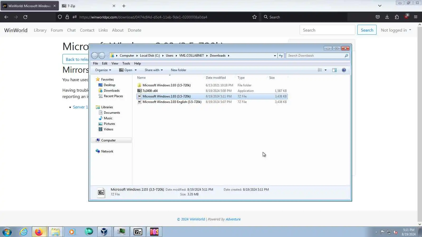The width and height of the screenshot is (422, 237).
Task: Reload the WinWorld page
Action: point(25,17)
